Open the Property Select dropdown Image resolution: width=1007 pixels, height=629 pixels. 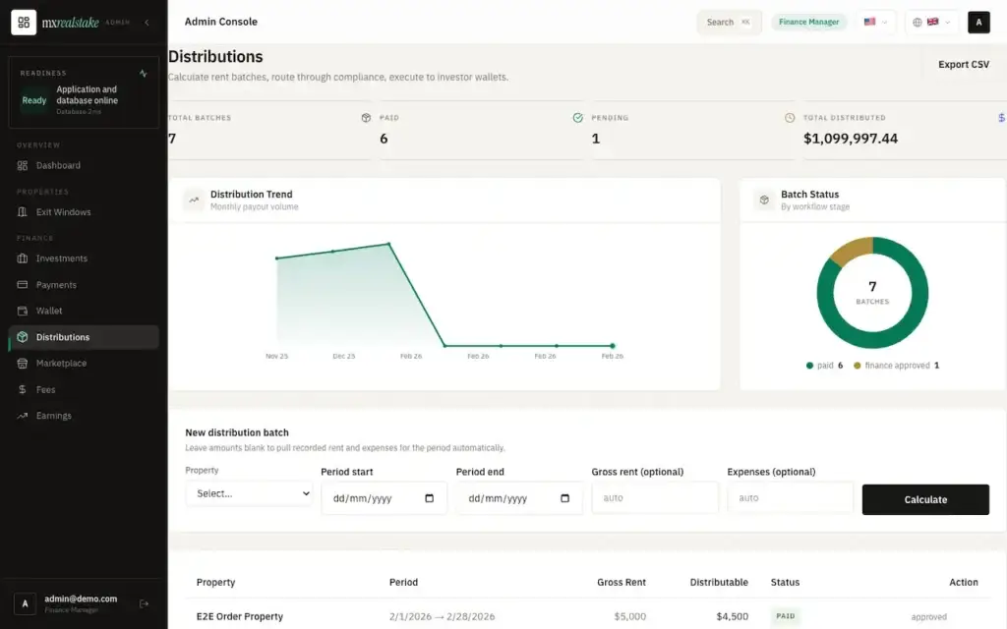tap(249, 493)
